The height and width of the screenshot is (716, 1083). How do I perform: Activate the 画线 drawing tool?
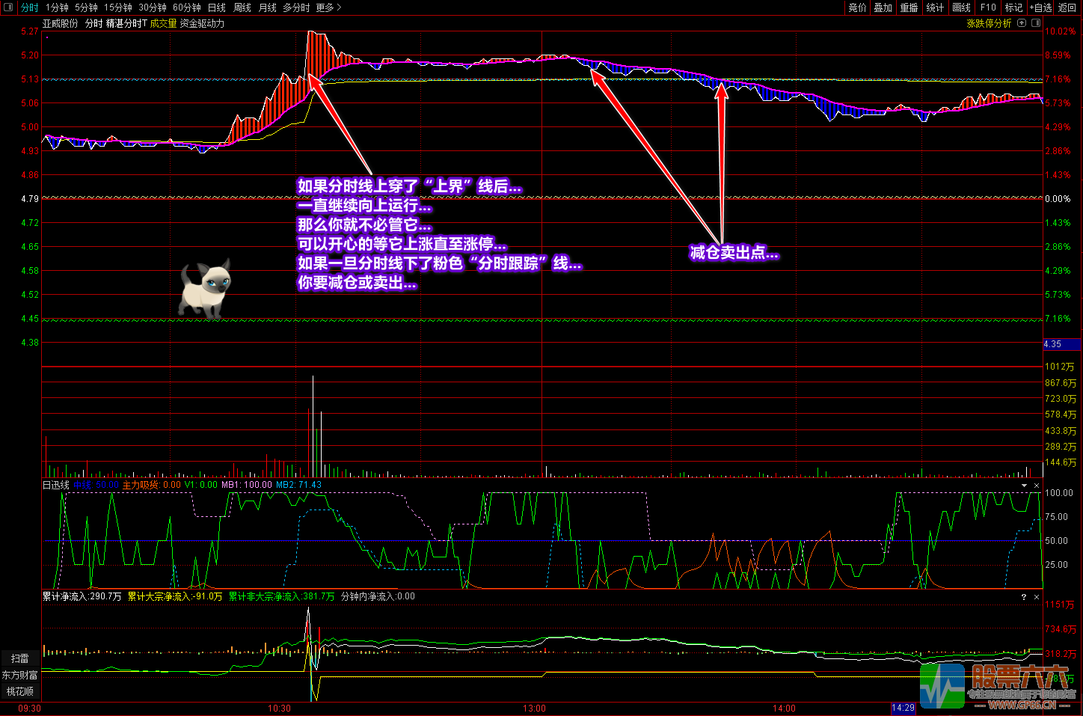point(962,7)
